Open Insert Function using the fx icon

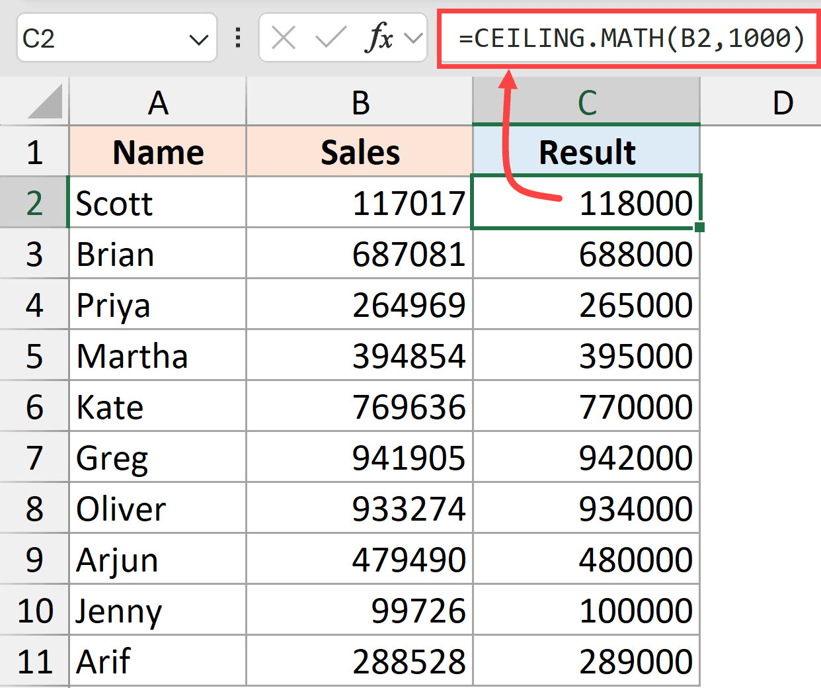coord(379,38)
